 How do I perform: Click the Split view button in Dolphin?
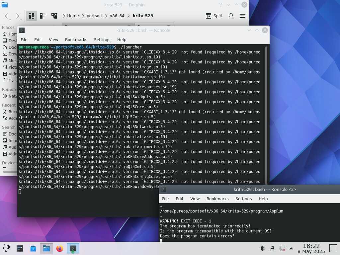click(214, 16)
